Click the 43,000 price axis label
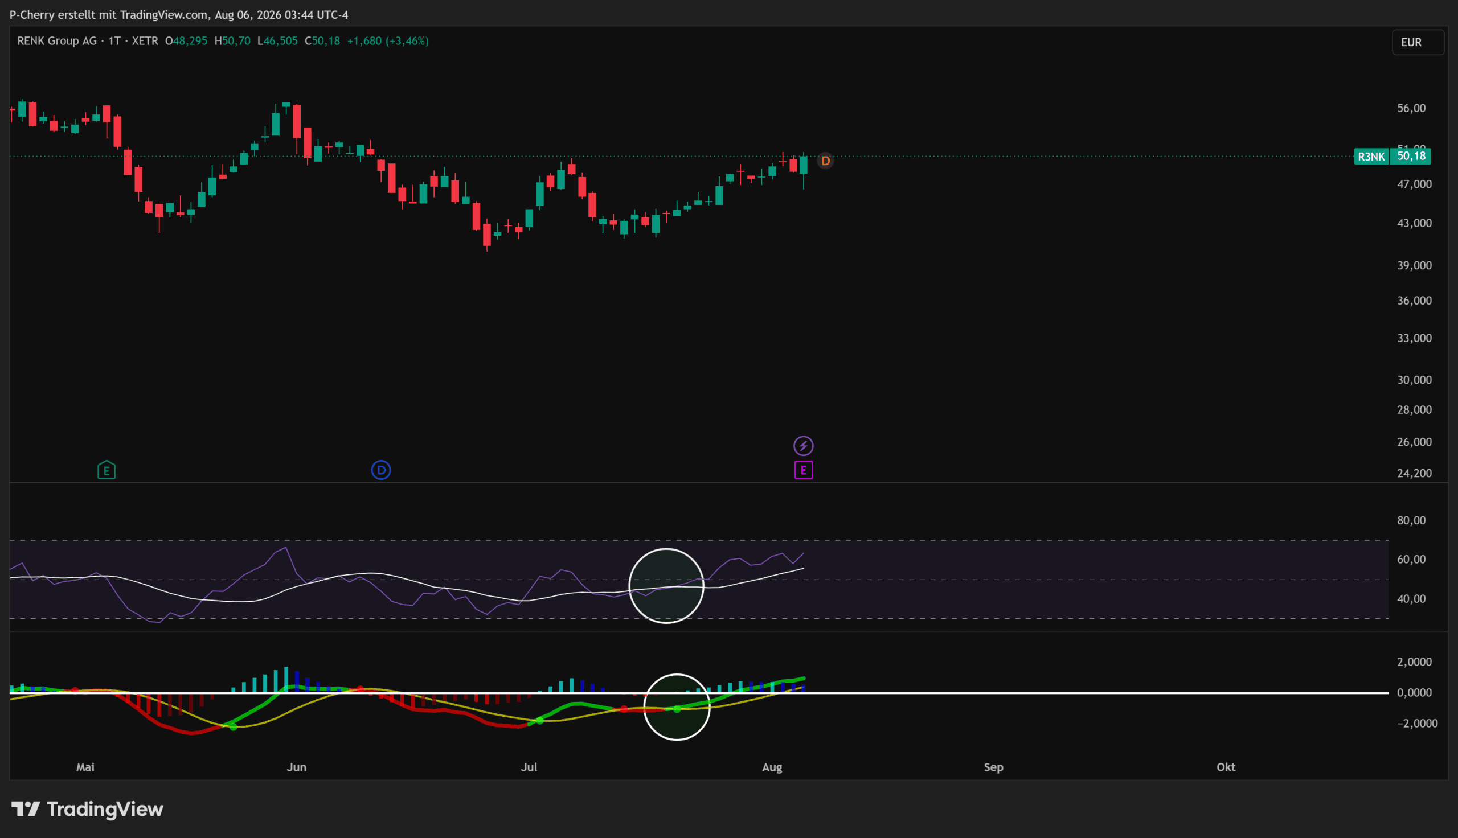Image resolution: width=1458 pixels, height=838 pixels. tap(1414, 223)
